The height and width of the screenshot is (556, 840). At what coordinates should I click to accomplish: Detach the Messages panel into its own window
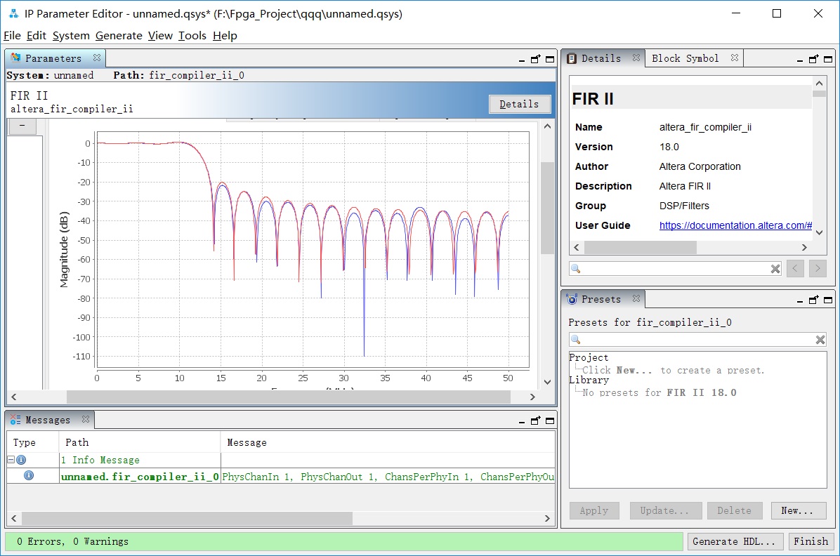coord(536,421)
